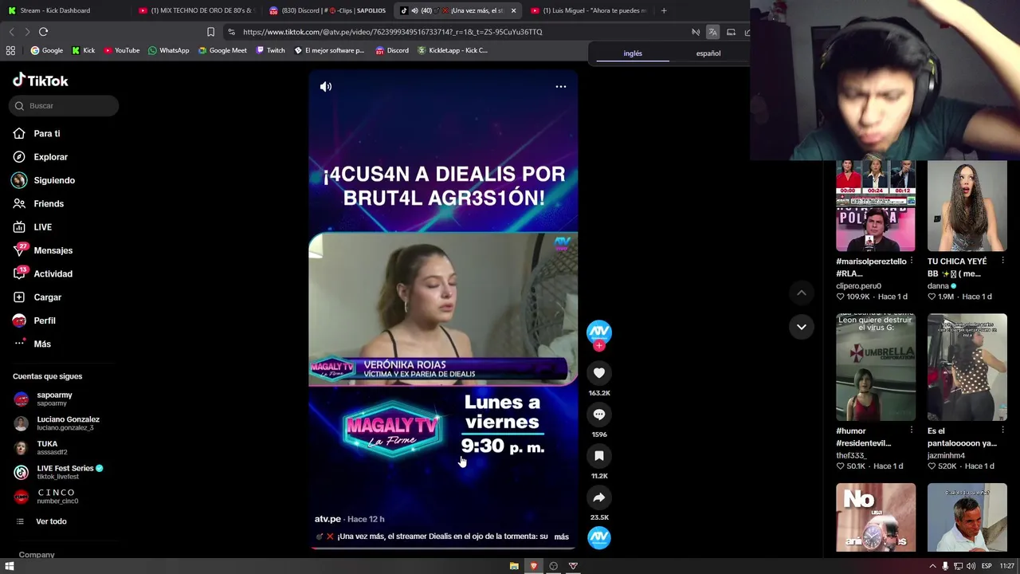Save video with bookmark icon
Image resolution: width=1020 pixels, height=574 pixels.
pos(599,456)
